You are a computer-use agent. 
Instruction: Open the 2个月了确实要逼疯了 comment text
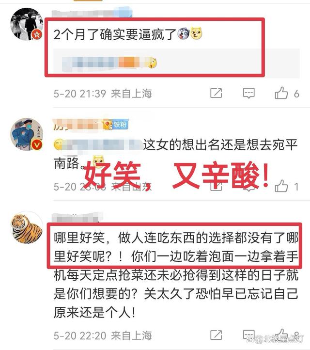tap(115, 34)
